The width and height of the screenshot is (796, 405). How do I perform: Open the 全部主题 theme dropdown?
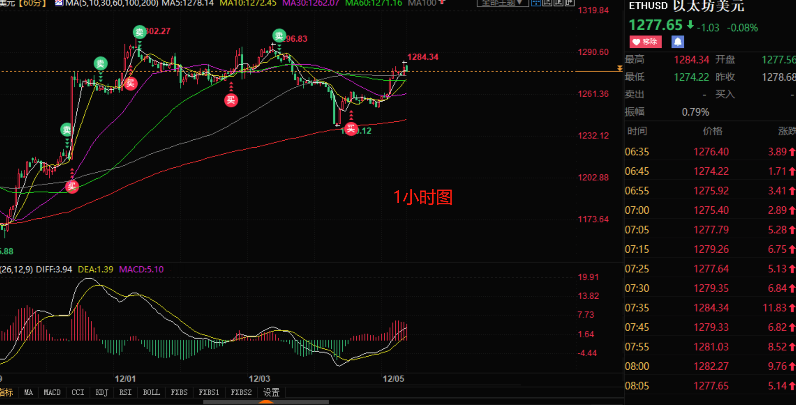(502, 3)
